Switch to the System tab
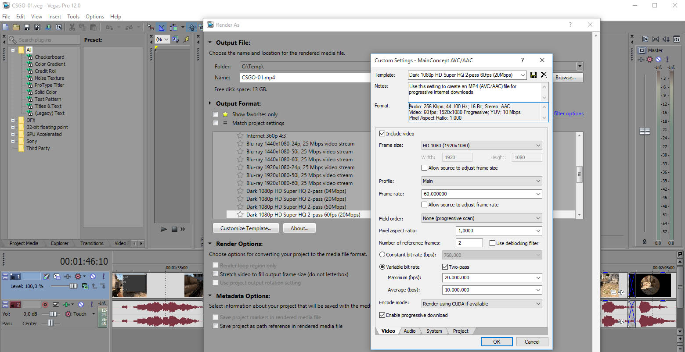 [434, 331]
